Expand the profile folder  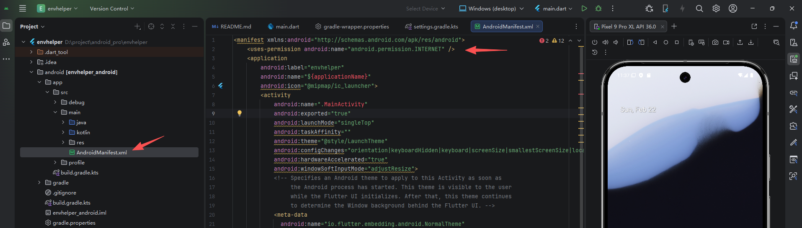[55, 162]
